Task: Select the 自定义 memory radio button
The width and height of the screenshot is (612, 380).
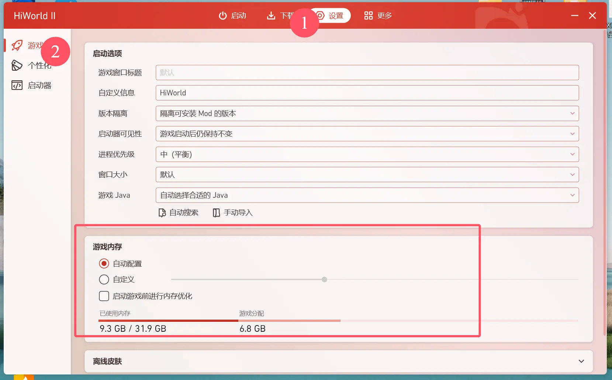Action: pyautogui.click(x=104, y=279)
